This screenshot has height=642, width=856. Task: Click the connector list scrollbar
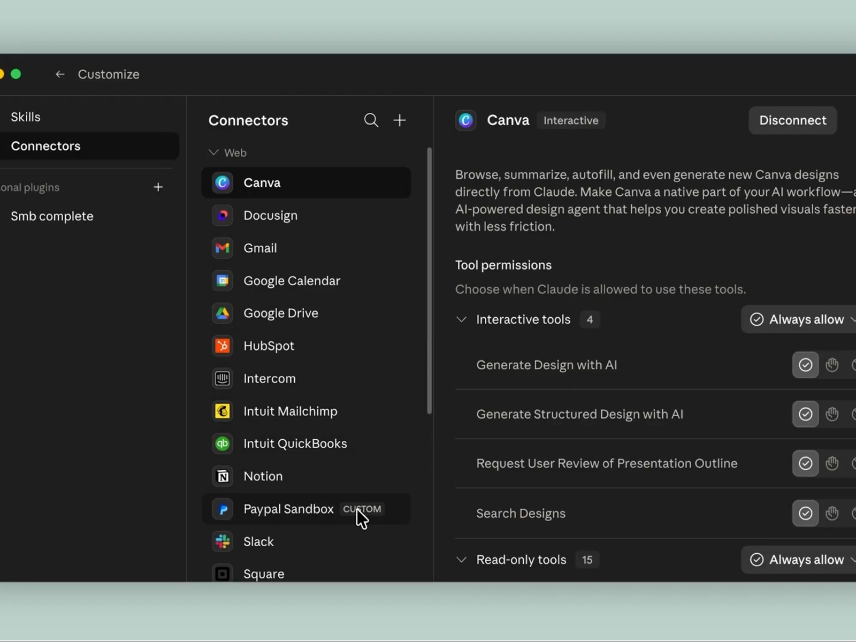pos(429,281)
